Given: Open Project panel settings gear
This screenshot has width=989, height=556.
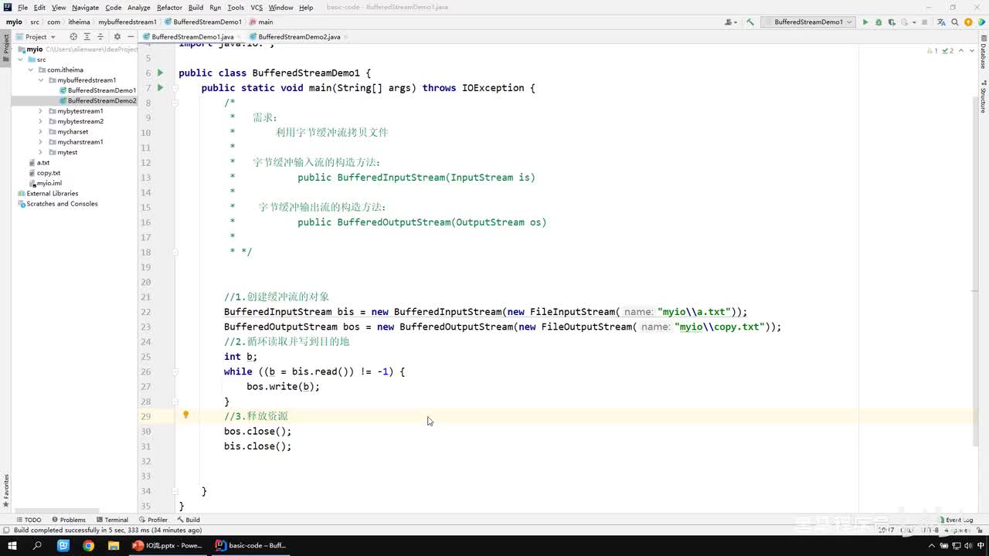Looking at the screenshot, I should click(x=117, y=36).
